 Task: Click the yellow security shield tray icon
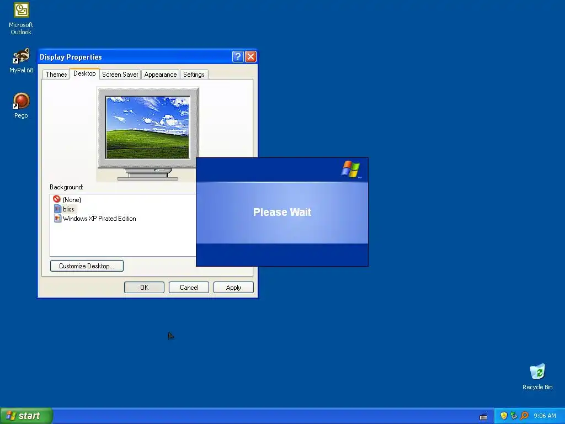[x=504, y=416]
